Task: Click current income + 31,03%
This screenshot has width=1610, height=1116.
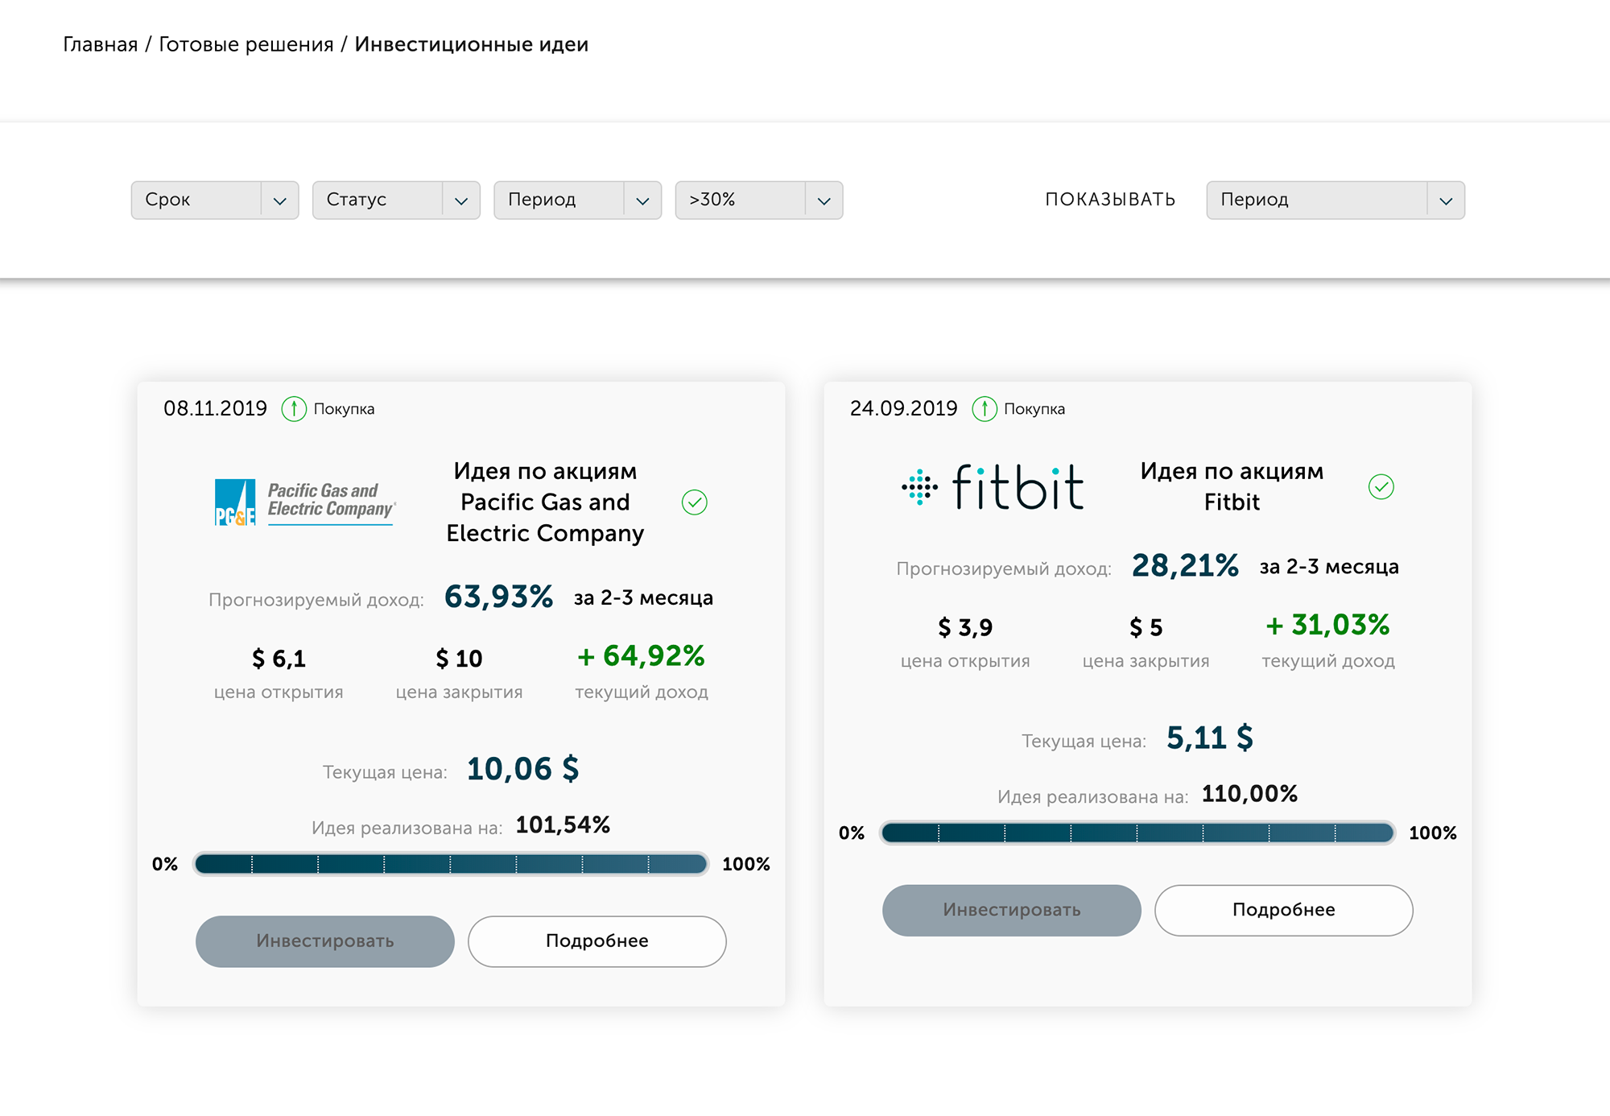Action: coord(1327,625)
